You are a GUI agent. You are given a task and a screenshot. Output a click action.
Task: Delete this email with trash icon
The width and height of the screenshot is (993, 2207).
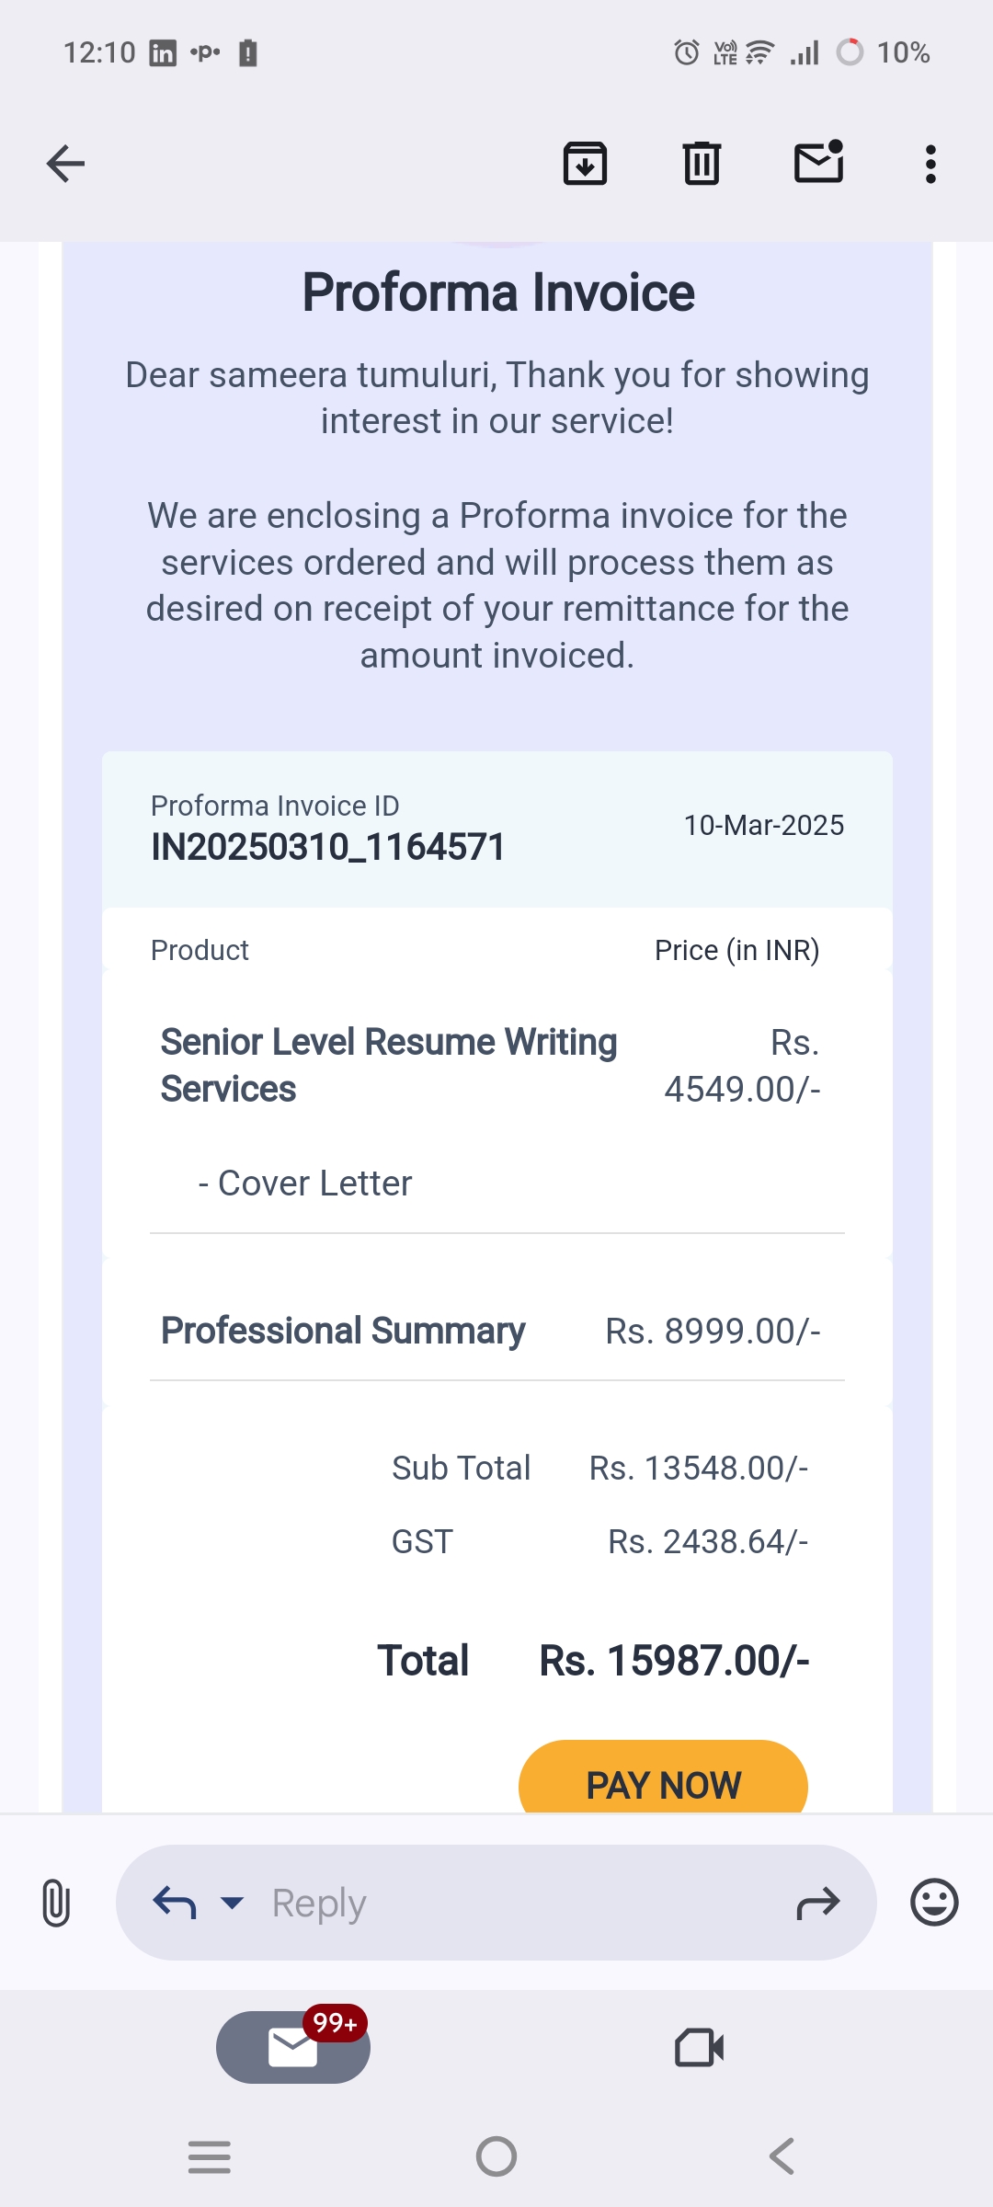pos(702,165)
